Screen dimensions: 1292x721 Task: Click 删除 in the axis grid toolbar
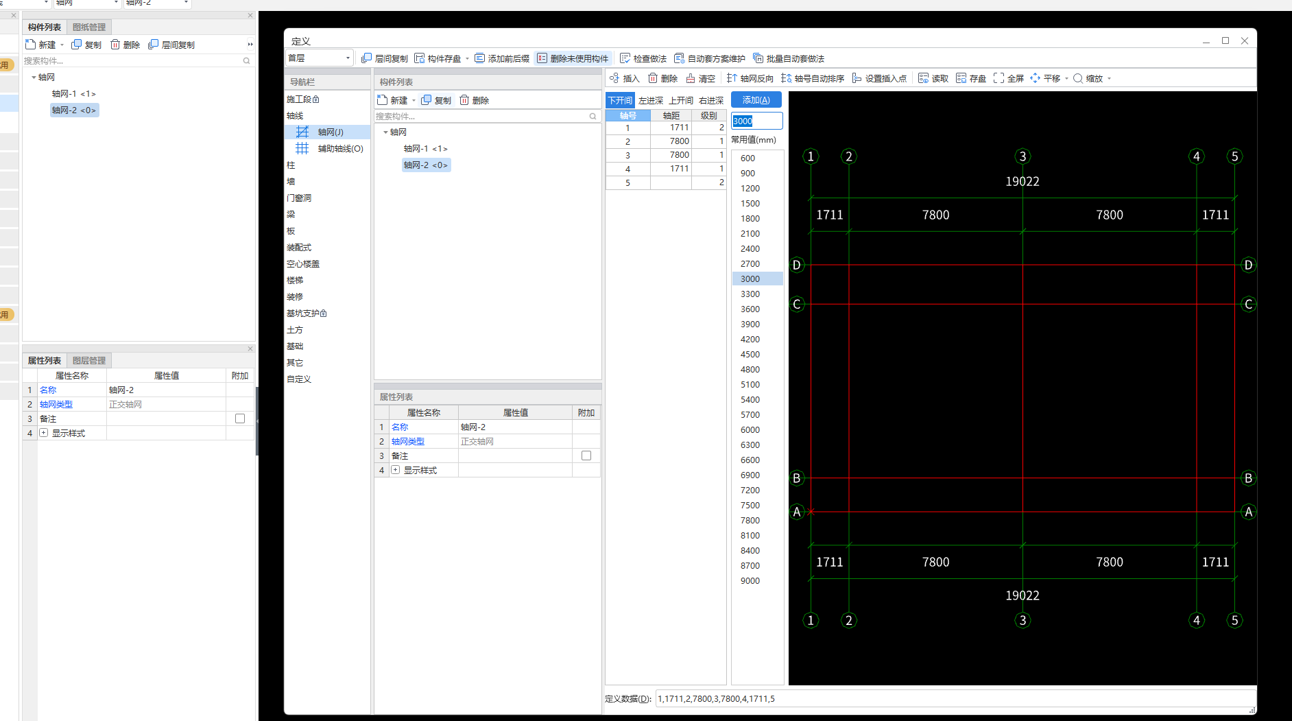(x=662, y=78)
